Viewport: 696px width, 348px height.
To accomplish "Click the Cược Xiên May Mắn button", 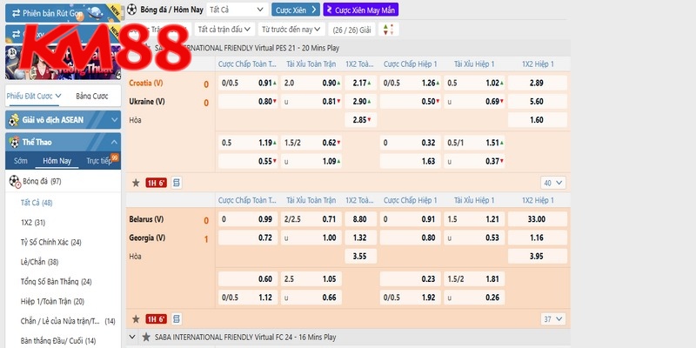I will coord(361,10).
